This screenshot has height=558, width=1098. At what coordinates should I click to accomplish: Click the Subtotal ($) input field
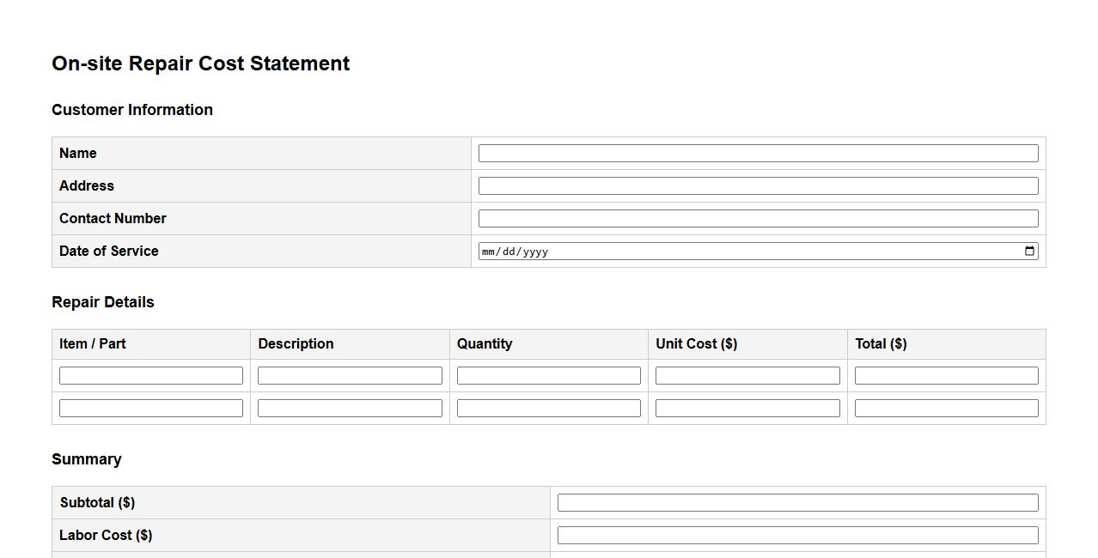click(797, 503)
